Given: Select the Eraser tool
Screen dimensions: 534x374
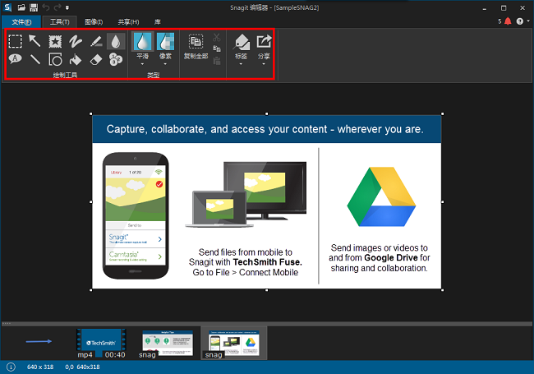Looking at the screenshot, I should 96,59.
